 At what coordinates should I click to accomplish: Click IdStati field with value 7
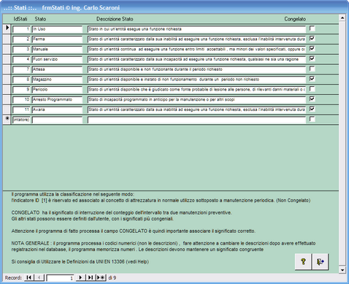pos(21,69)
